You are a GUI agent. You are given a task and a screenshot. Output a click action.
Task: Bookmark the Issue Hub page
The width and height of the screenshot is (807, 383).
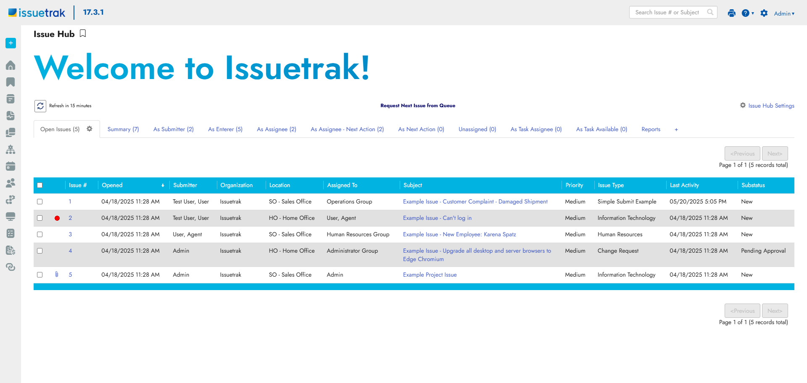tap(83, 34)
